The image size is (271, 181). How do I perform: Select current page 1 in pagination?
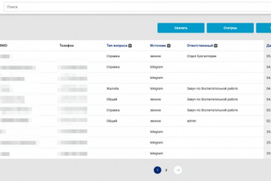(x=157, y=170)
